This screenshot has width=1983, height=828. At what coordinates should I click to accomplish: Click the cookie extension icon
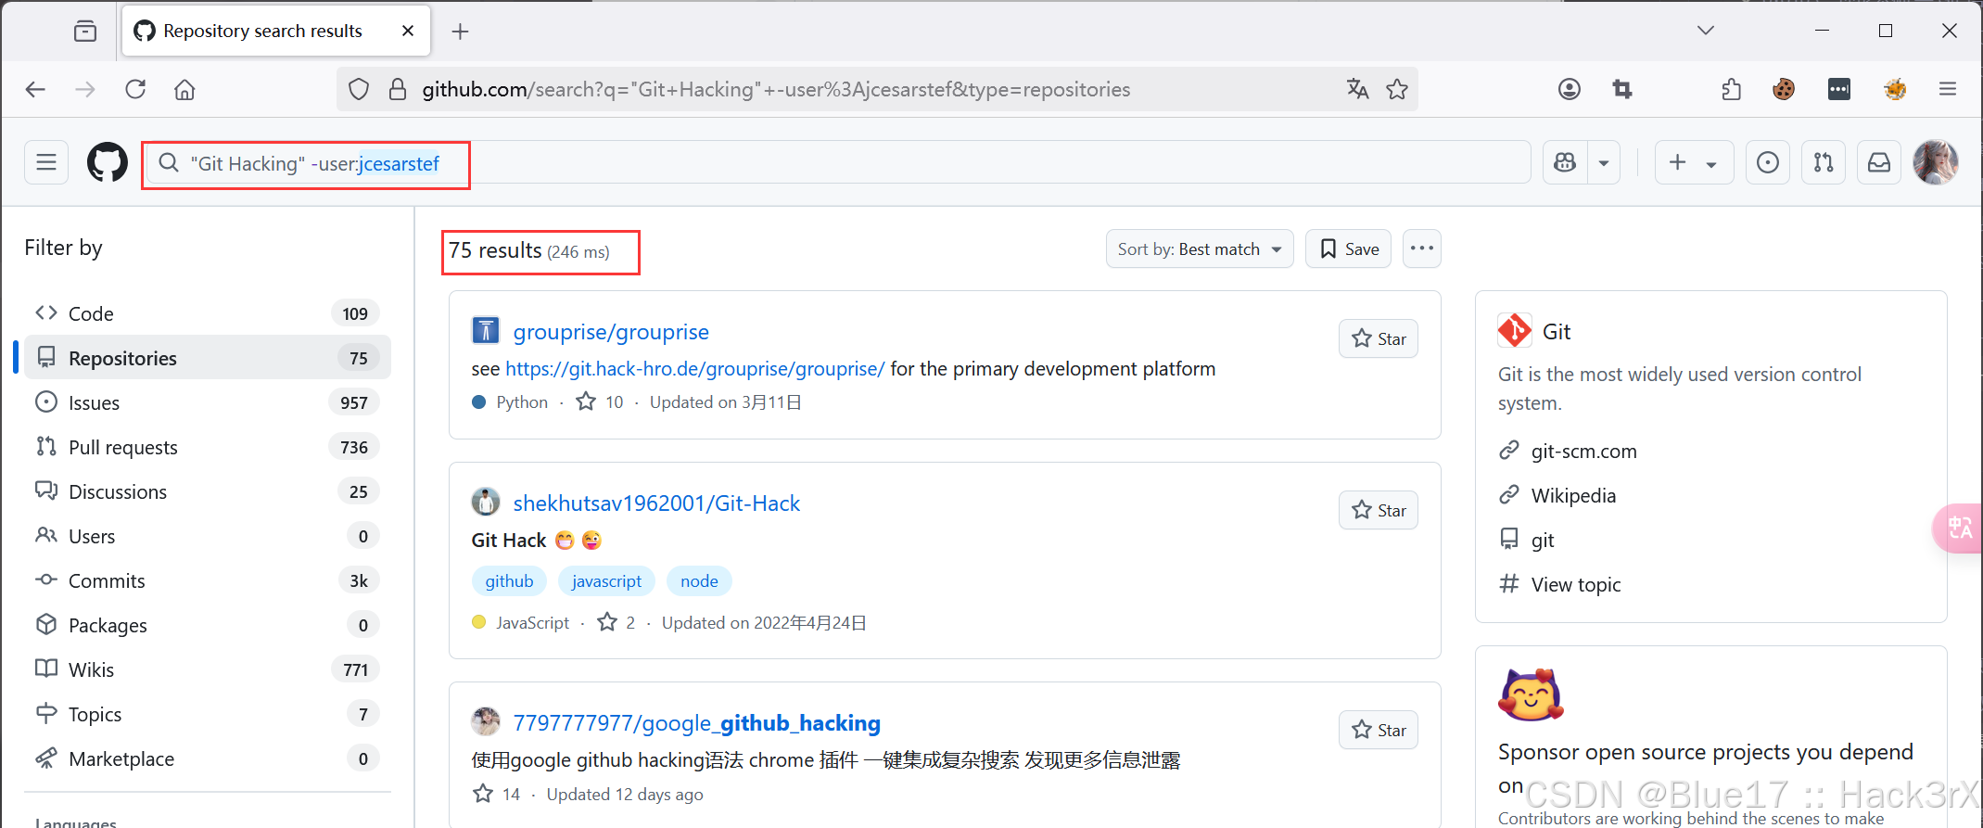click(x=1784, y=89)
